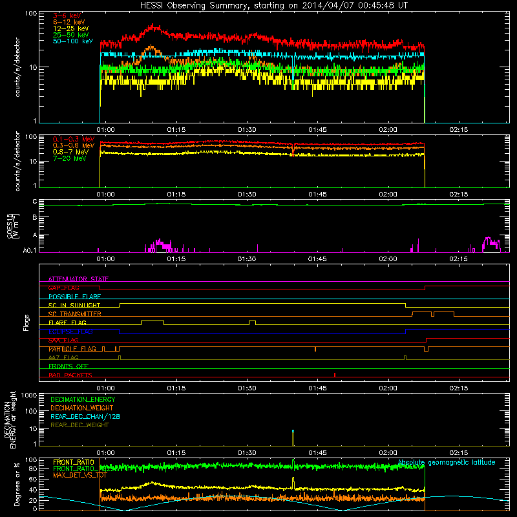Select the red 3-6 keV legend label

click(67, 16)
